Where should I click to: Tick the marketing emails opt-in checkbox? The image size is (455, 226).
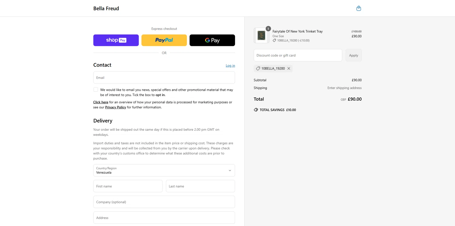tap(96, 90)
